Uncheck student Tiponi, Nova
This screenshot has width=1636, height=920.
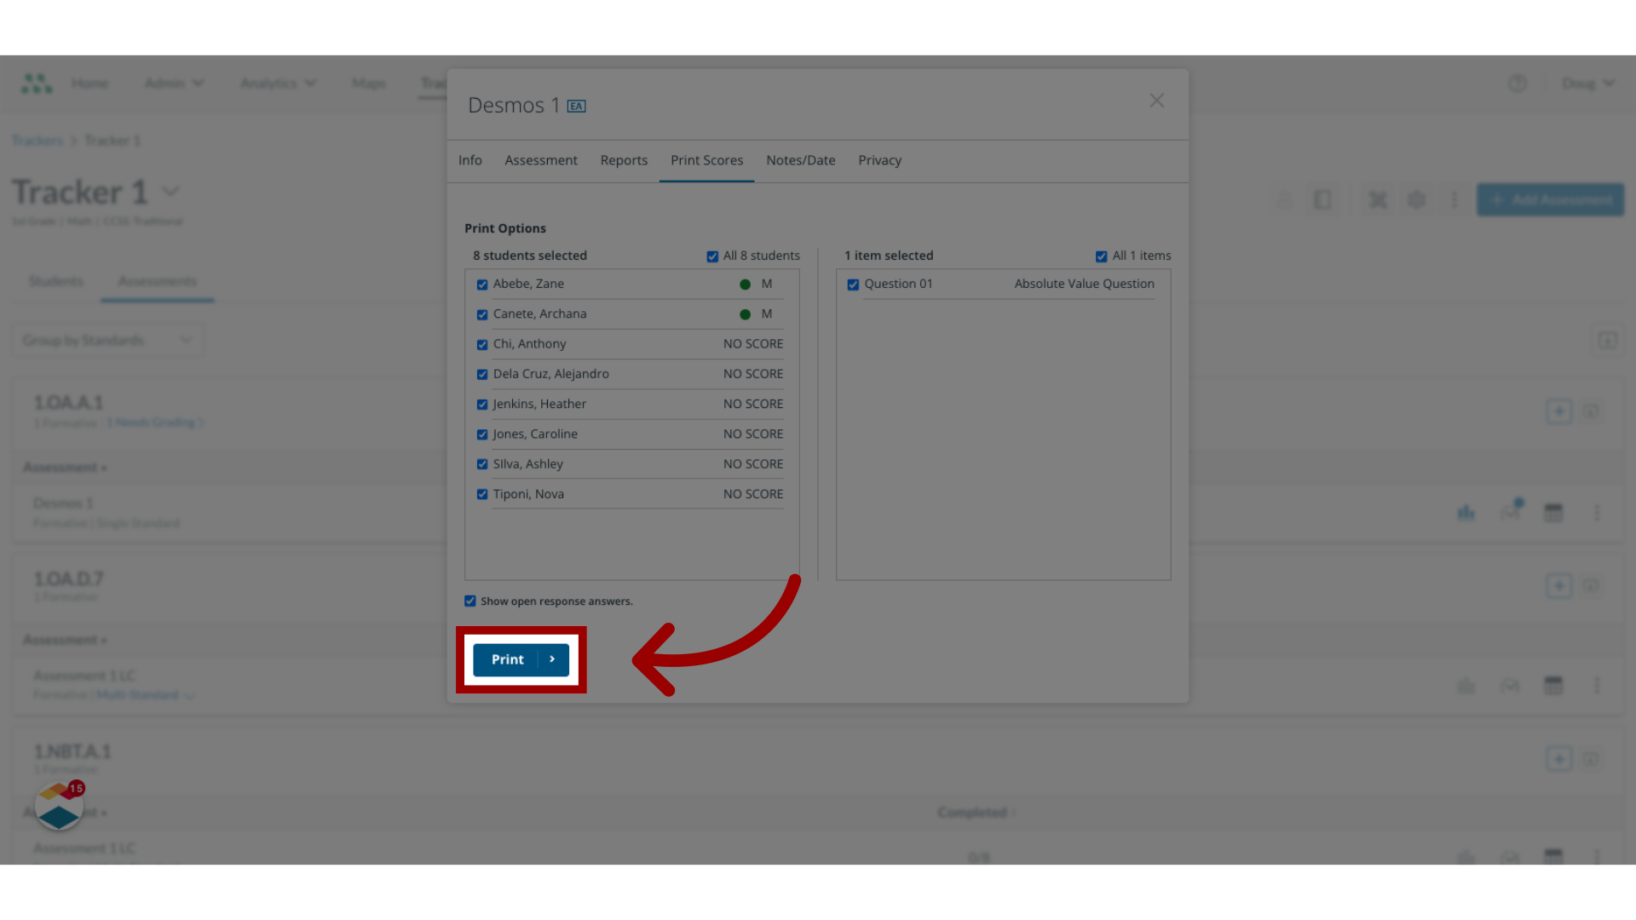pos(482,494)
